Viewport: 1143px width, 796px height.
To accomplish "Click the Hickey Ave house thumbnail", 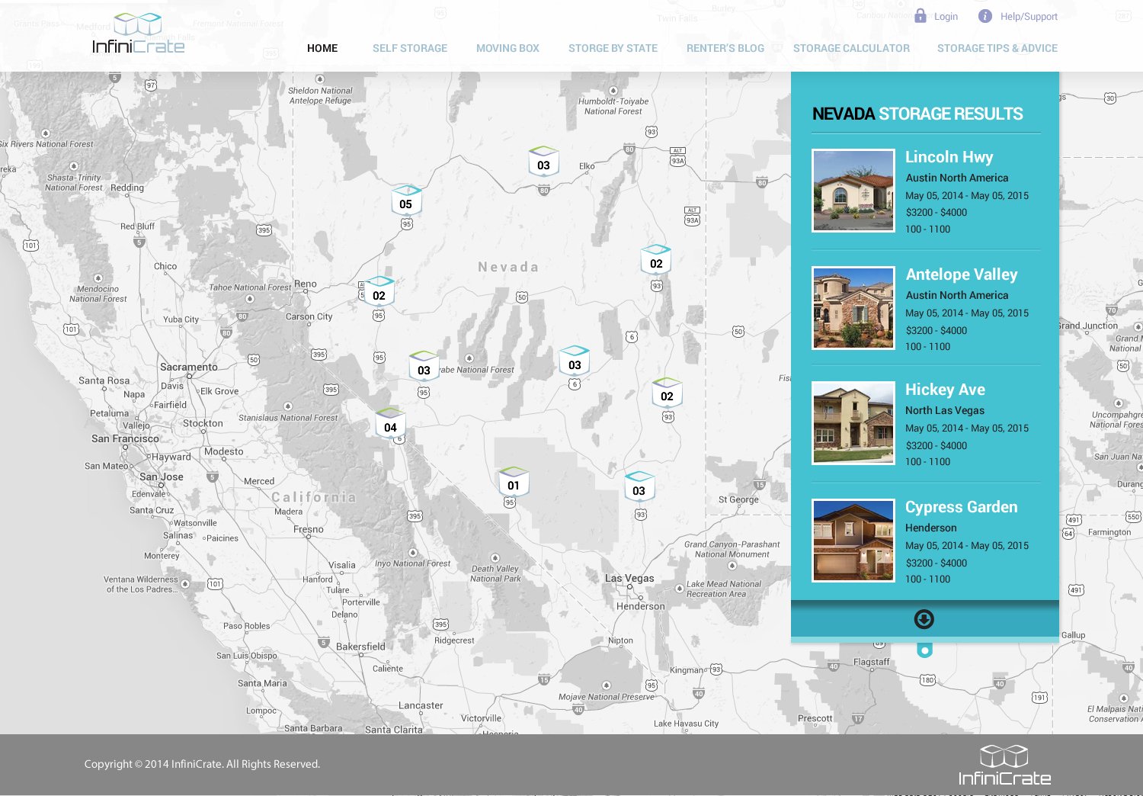I will 853,423.
